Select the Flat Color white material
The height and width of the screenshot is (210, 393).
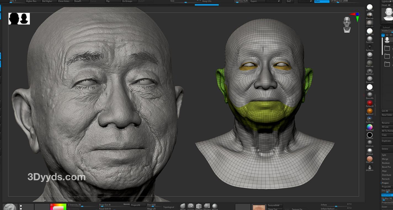[370, 87]
